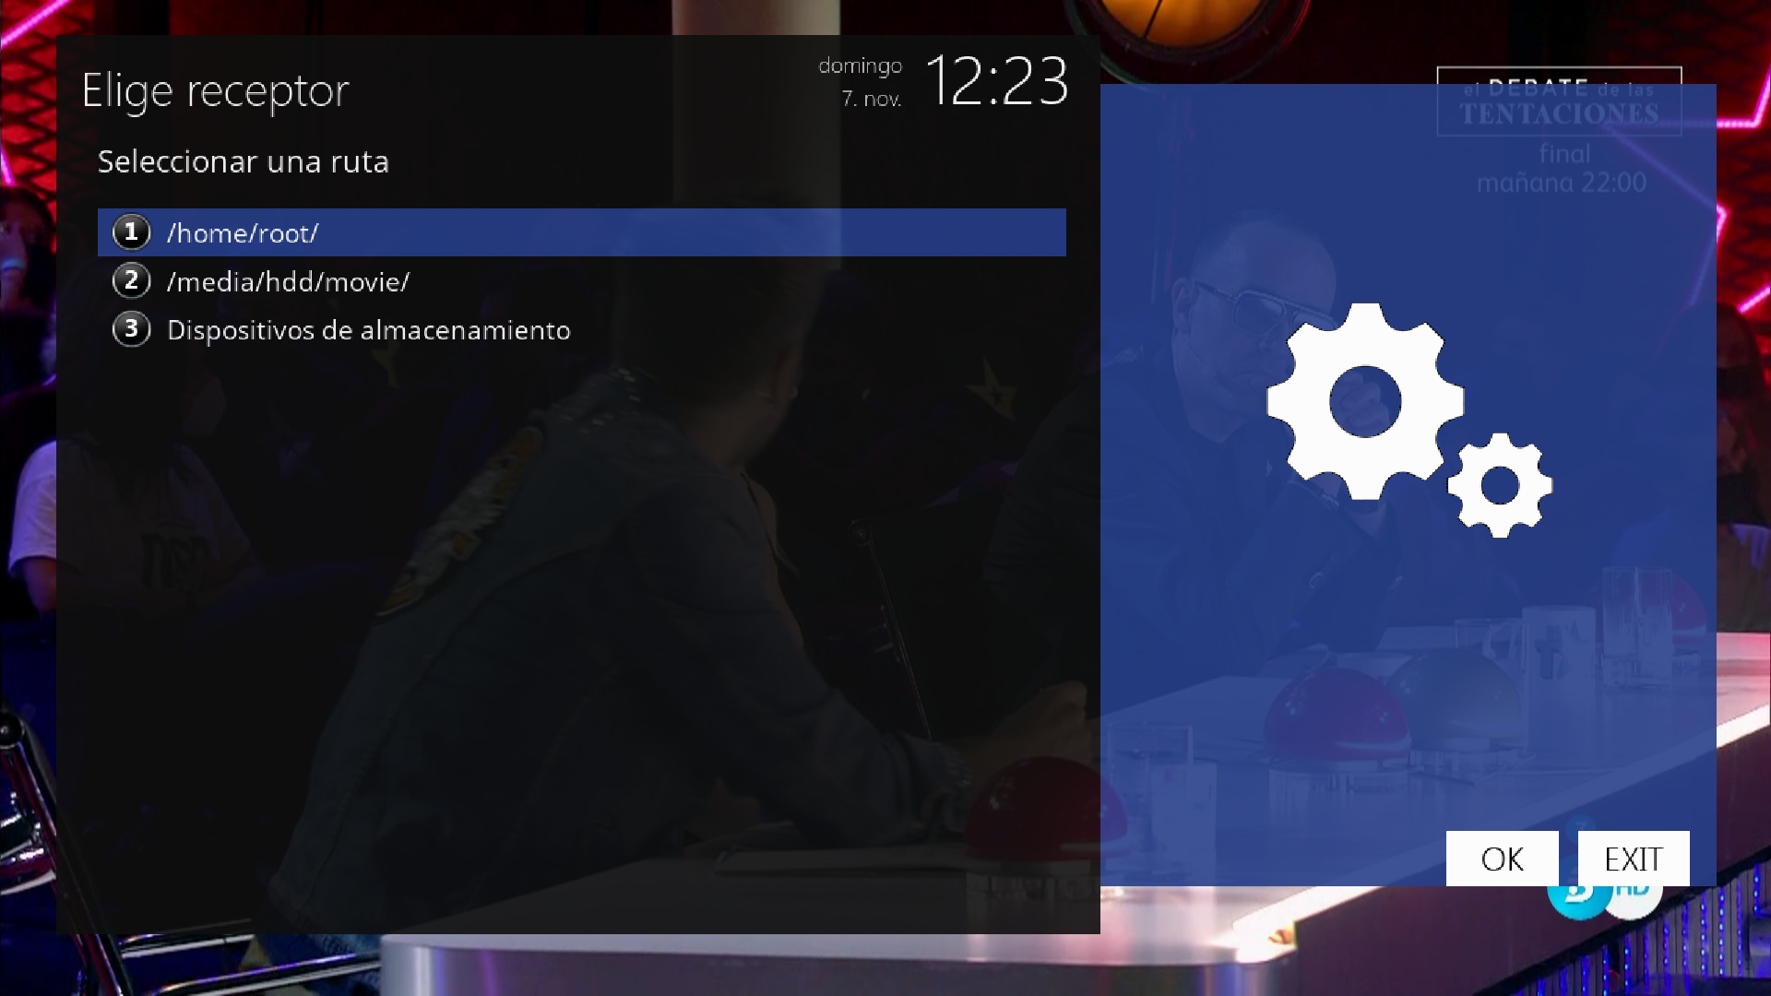
Task: Click the 7. nov. date label
Action: (871, 99)
